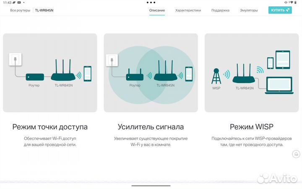Click the smartphone icon in access point card
Image resolution: width=302 pixels, height=189 pixels.
click(88, 73)
